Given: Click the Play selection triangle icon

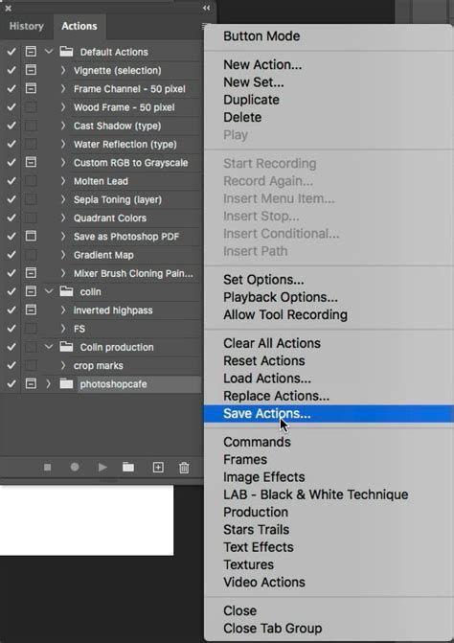Looking at the screenshot, I should tap(102, 467).
